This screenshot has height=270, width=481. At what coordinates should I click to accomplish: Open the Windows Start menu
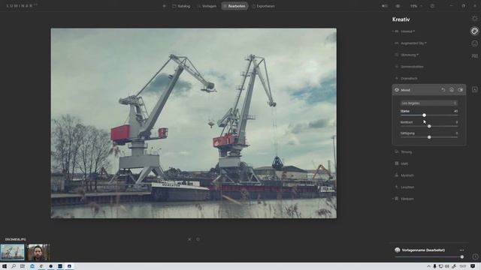pyautogui.click(x=5, y=266)
